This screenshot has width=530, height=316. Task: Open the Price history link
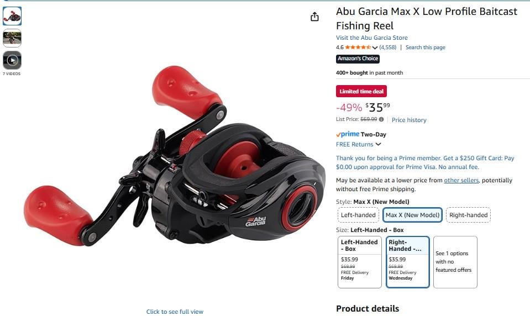point(409,120)
